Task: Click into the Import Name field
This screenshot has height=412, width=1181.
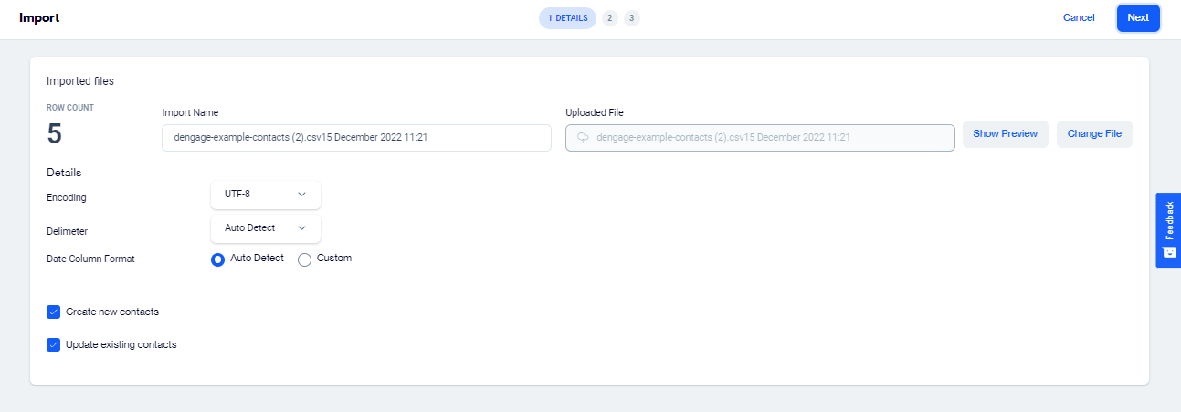Action: [x=356, y=137]
